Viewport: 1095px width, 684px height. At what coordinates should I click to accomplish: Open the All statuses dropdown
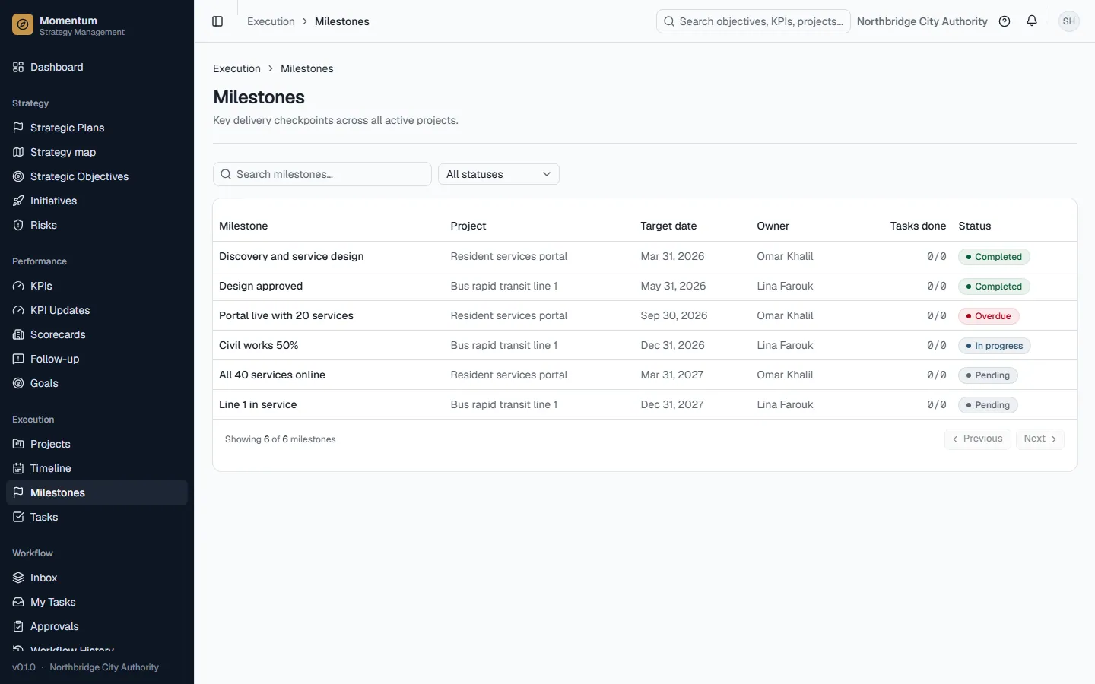pyautogui.click(x=499, y=174)
